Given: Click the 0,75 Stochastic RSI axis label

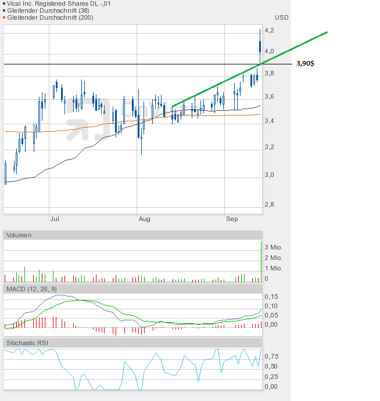Looking at the screenshot, I should [x=271, y=356].
